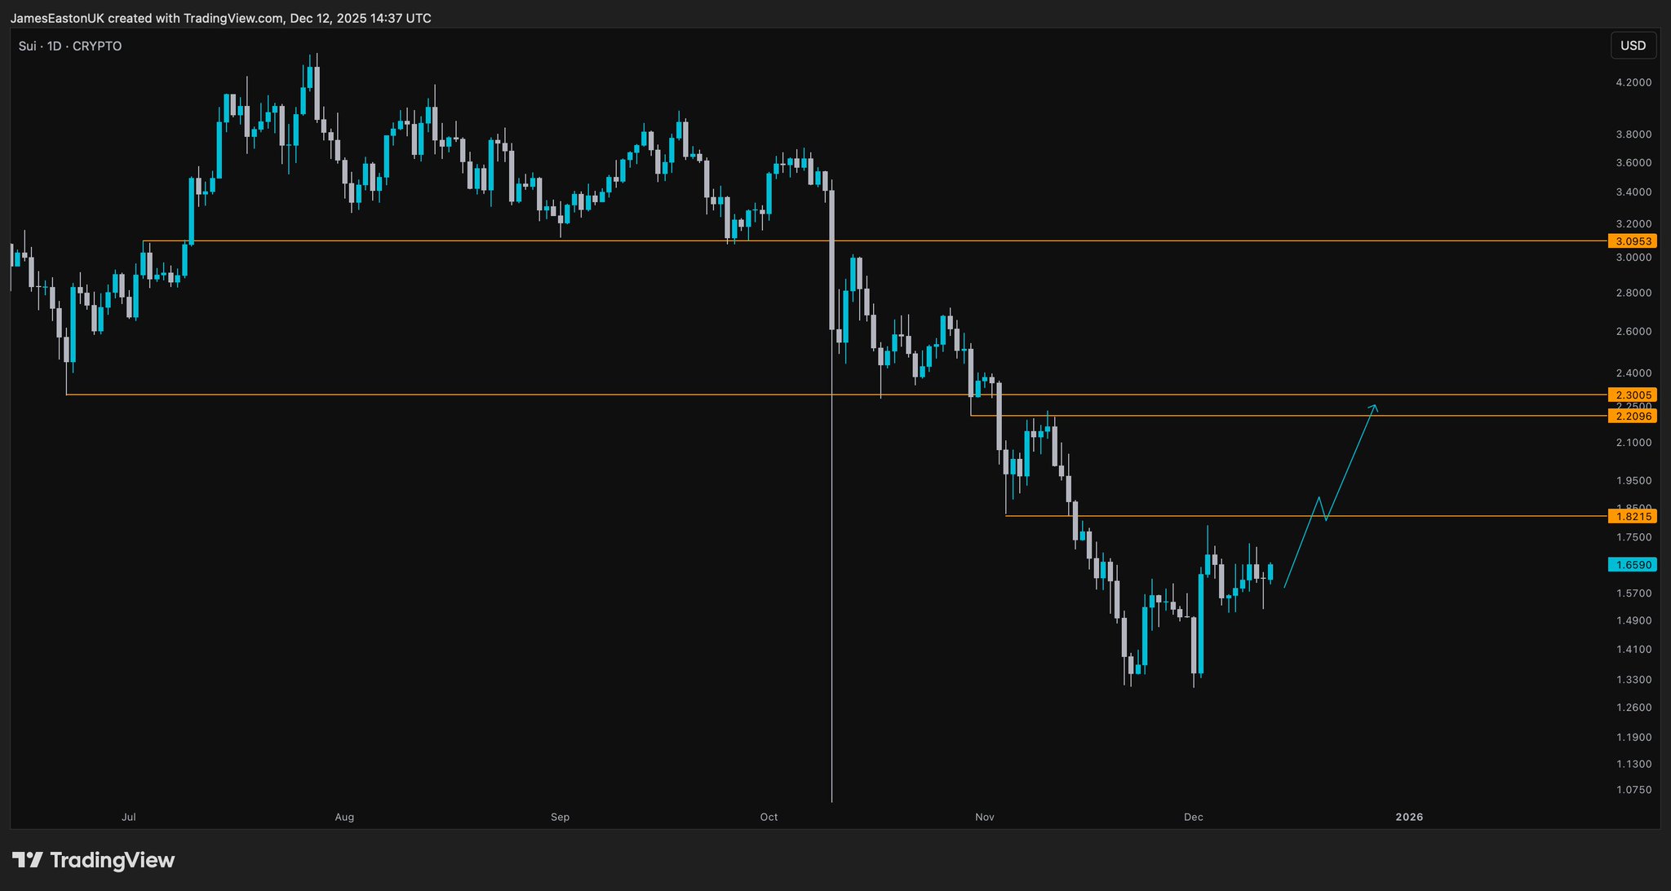Click the blue 1.6590 current price tag

(1632, 564)
